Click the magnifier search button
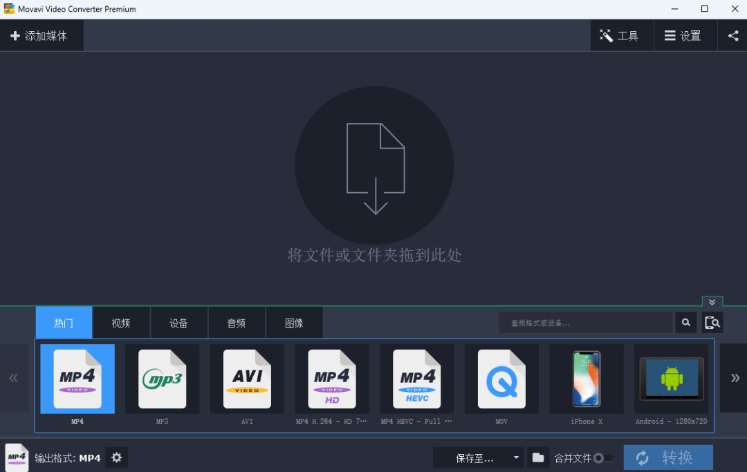 [x=686, y=323]
